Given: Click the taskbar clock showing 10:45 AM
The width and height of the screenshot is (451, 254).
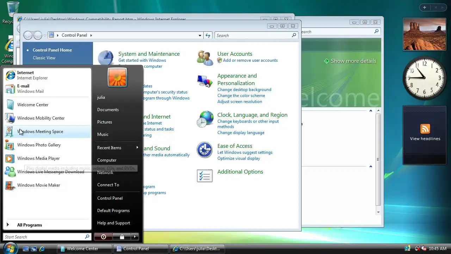Looking at the screenshot, I should (x=438, y=249).
